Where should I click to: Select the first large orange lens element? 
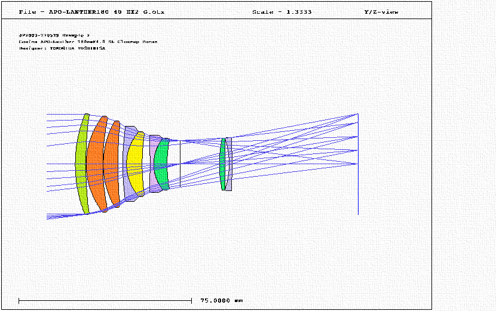coord(94,164)
